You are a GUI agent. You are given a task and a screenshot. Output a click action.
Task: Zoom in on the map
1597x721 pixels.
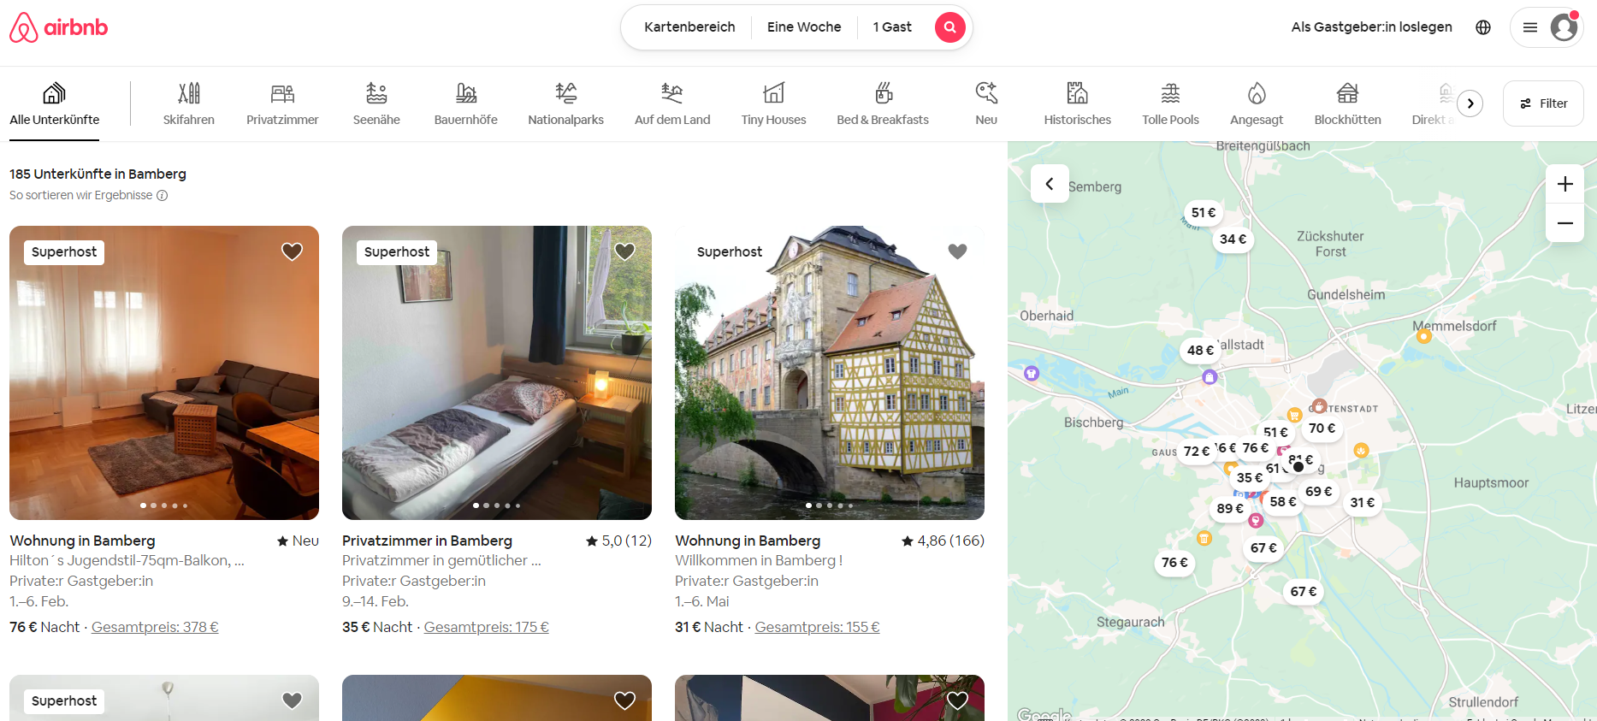[x=1564, y=184]
